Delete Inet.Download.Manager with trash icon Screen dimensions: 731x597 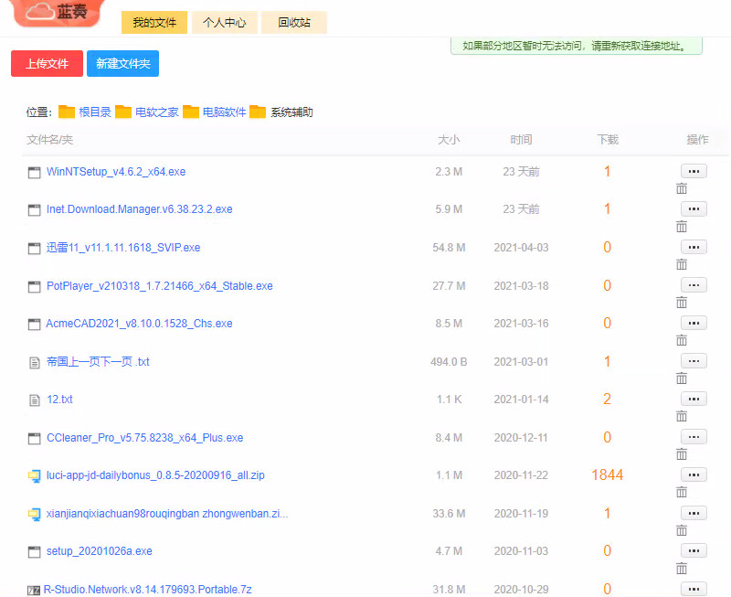point(682,227)
